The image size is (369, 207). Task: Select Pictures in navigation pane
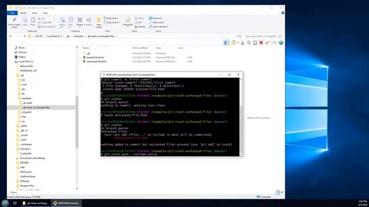[22, 52]
